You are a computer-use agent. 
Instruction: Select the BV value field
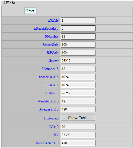(78, 135)
